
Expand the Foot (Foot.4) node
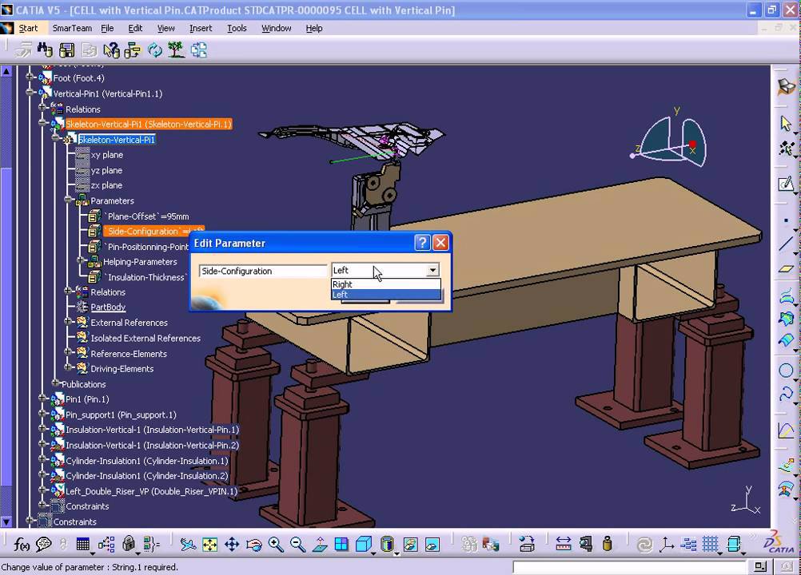(x=30, y=77)
